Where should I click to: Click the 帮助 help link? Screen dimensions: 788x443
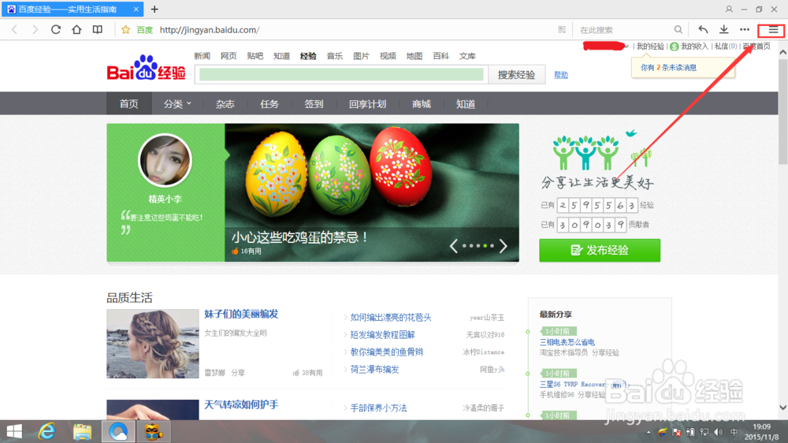(561, 75)
